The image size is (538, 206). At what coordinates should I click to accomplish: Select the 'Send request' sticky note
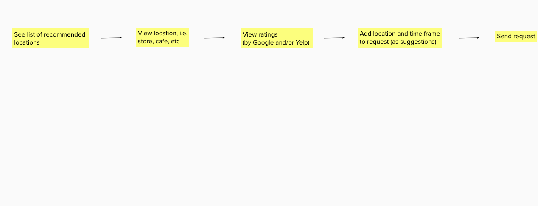[516, 37]
